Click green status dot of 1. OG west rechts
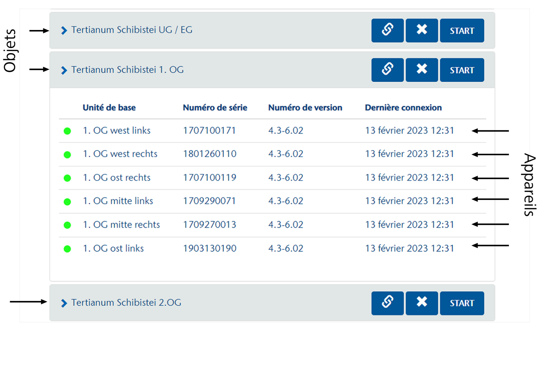 click(x=67, y=154)
